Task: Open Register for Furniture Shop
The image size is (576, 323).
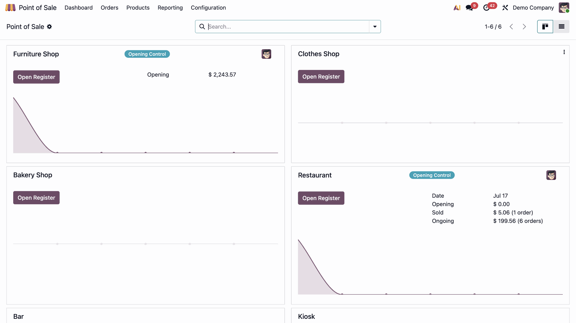Action: (36, 77)
